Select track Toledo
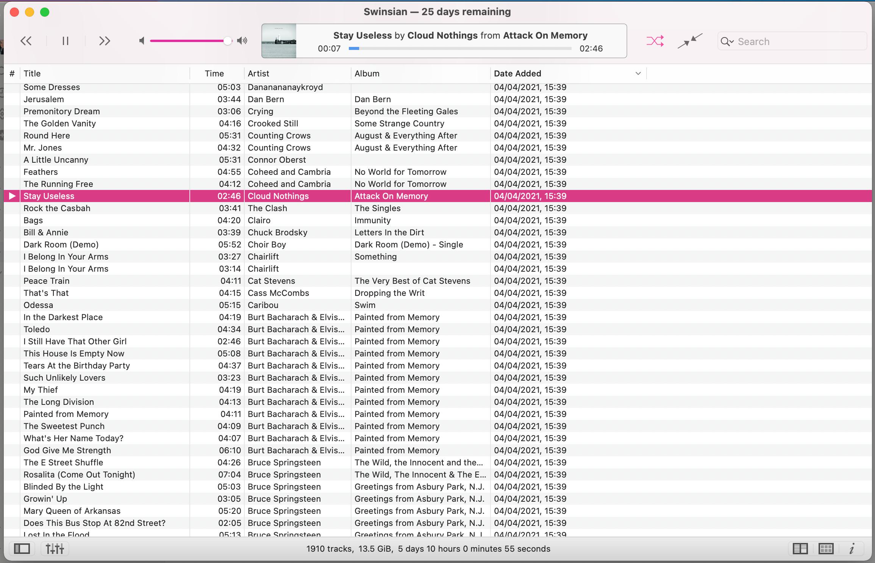This screenshot has height=563, width=875. click(438, 329)
